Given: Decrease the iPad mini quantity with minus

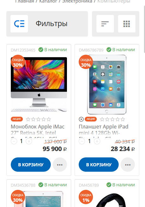Looking at the screenshot, I should pos(82,141).
